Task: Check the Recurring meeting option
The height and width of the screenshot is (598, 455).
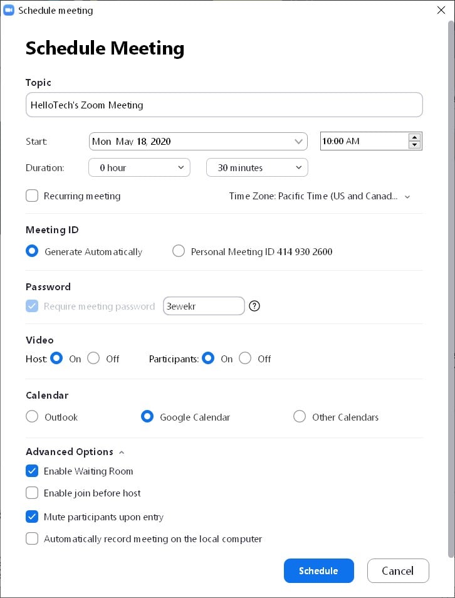Action: click(x=32, y=196)
